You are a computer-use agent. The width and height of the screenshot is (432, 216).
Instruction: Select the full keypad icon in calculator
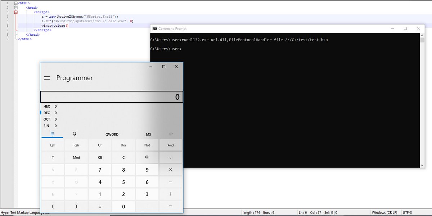[x=52, y=134]
